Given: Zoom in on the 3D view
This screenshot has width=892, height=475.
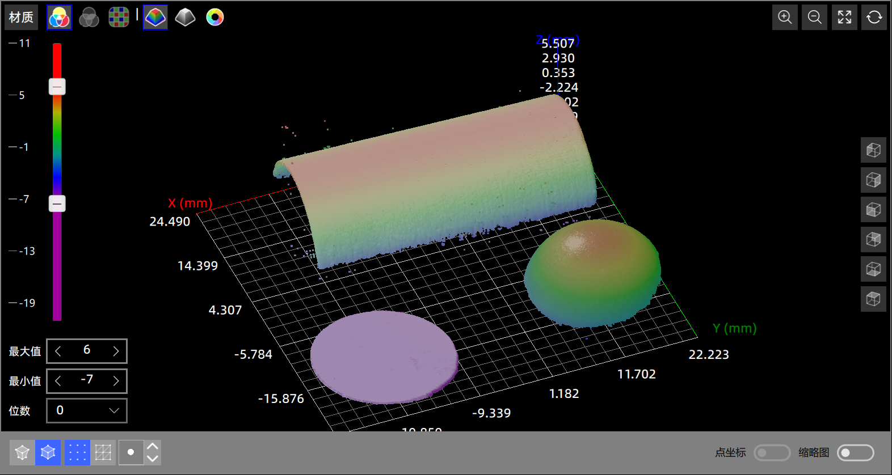Looking at the screenshot, I should (x=785, y=18).
